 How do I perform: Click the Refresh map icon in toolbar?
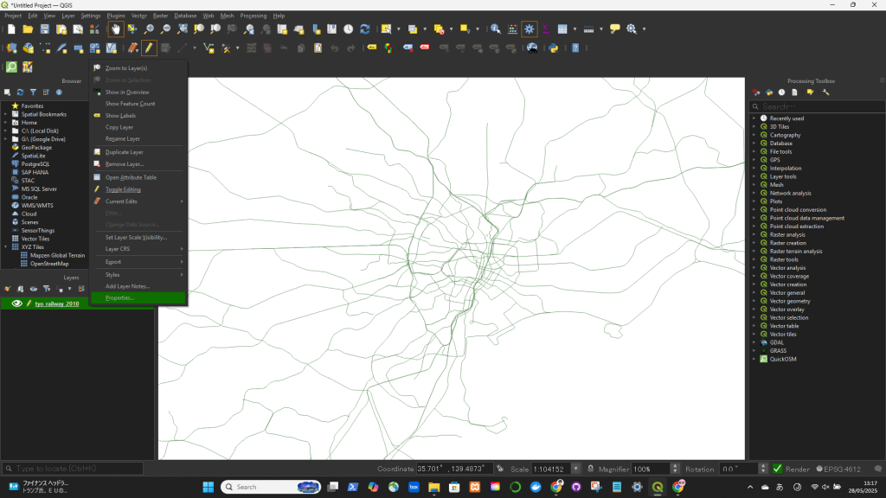click(x=364, y=29)
